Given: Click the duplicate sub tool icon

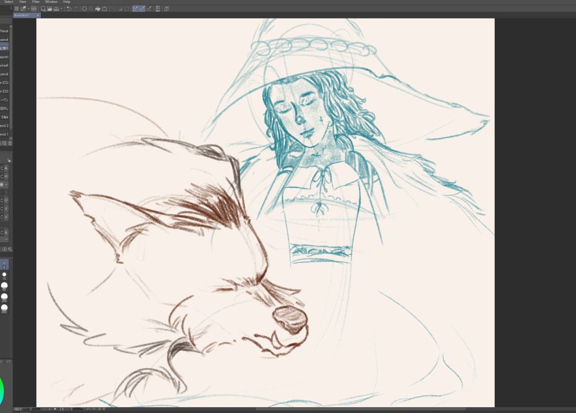Looking at the screenshot, I should click(x=5, y=143).
